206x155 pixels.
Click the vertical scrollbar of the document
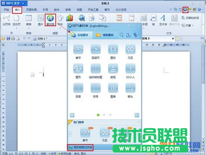coord(203,65)
